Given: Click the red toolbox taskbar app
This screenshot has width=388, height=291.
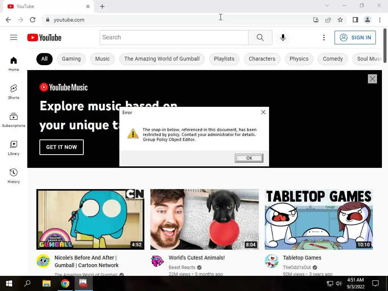Looking at the screenshot, I should coord(83,283).
